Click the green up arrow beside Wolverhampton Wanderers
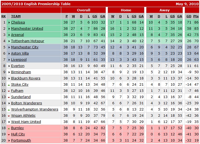This screenshot has width=200, height=144. pos(9,109)
